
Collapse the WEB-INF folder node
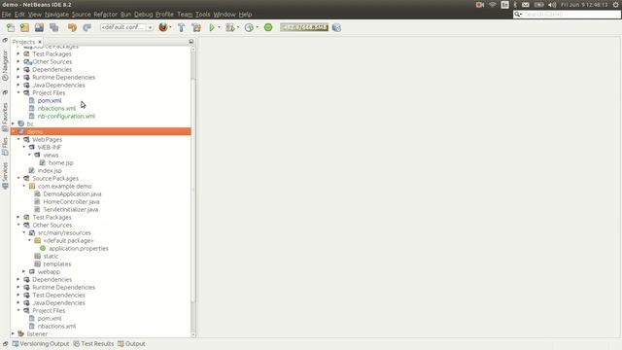coord(23,147)
